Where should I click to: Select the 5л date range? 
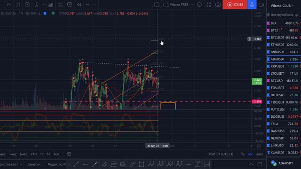point(48,154)
